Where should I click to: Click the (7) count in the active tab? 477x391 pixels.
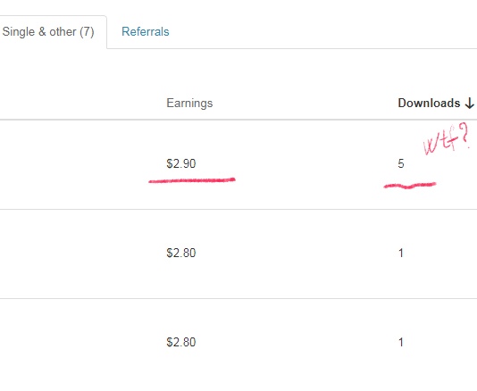tap(87, 32)
